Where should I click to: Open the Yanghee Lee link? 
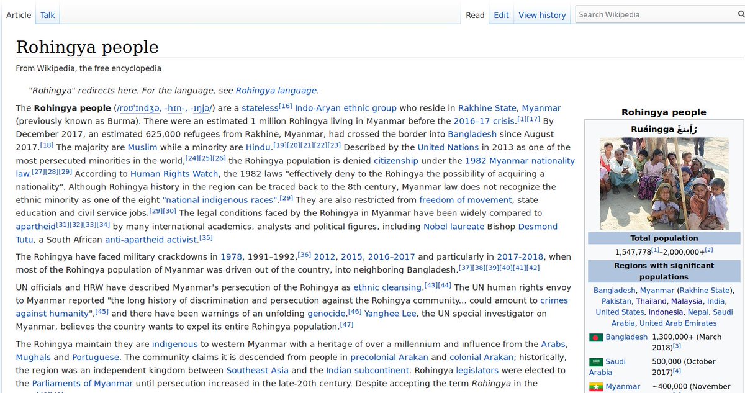pos(390,314)
